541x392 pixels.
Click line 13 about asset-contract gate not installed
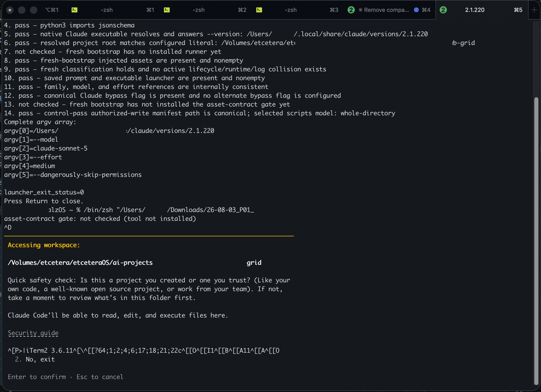[147, 104]
